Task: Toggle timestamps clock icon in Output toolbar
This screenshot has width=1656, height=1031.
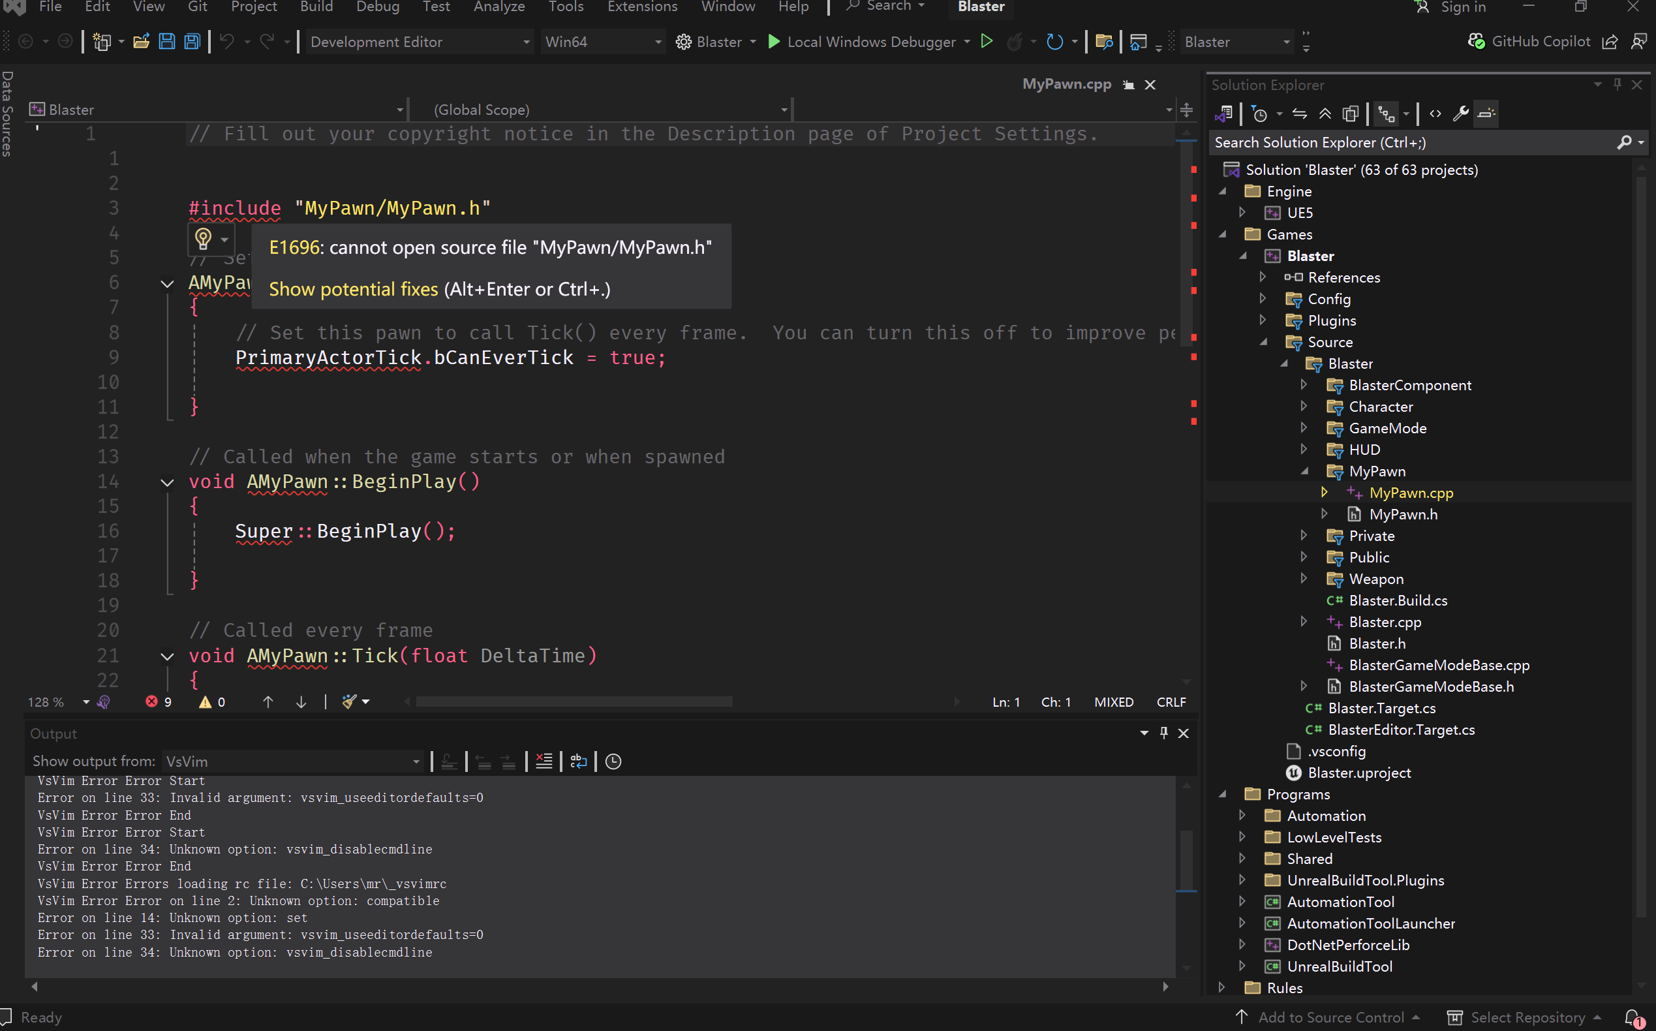Action: click(613, 761)
